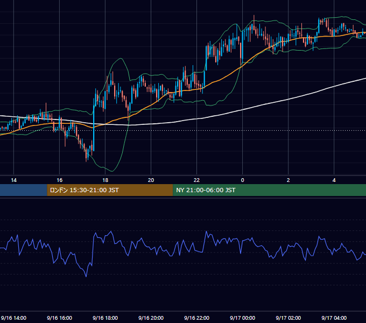Click the 9/17 04:00 date label
This screenshot has width=366, height=323.
click(334, 318)
